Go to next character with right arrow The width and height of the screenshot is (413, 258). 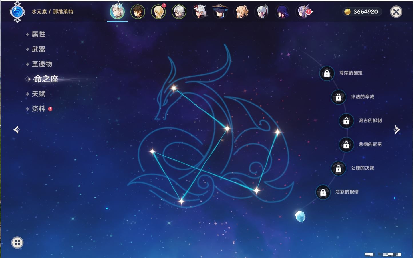point(397,130)
